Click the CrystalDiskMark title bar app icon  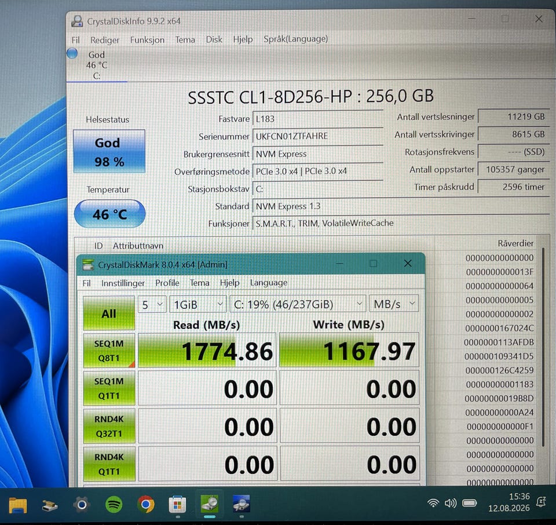[x=88, y=265]
